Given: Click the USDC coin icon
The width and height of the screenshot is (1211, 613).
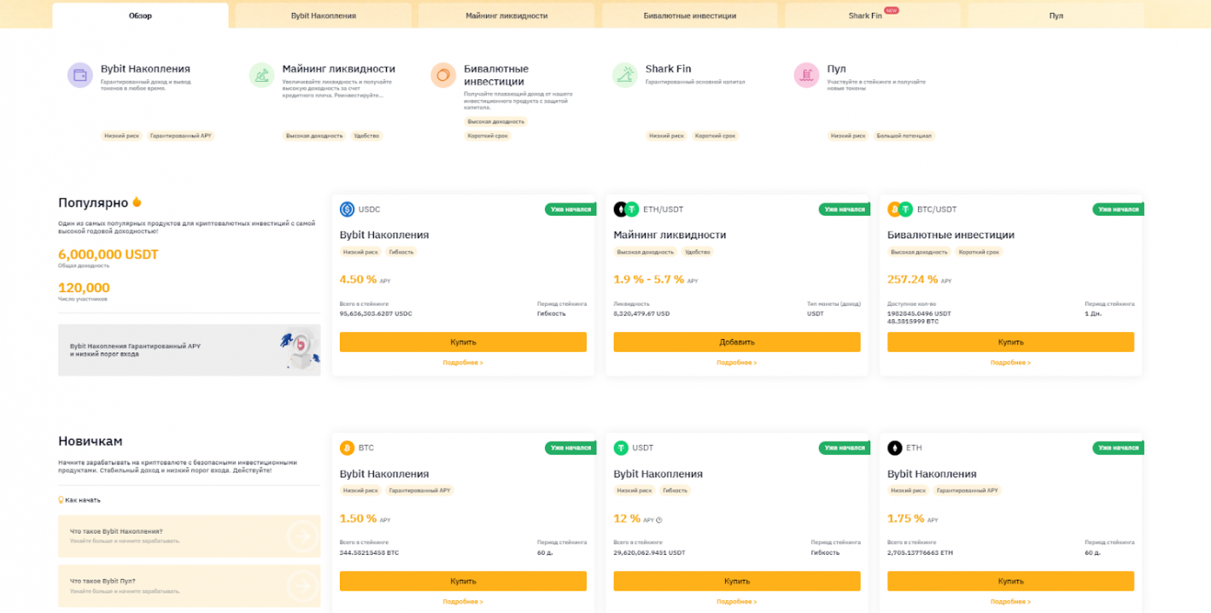Looking at the screenshot, I should [x=347, y=209].
